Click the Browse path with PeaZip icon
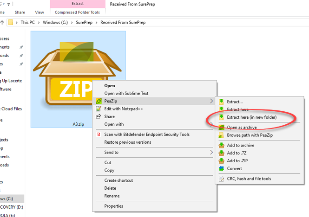Image resolution: width=309 pixels, height=217 pixels. pyautogui.click(x=221, y=135)
